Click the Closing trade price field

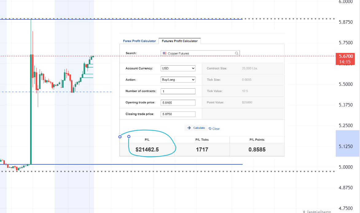[x=178, y=114]
